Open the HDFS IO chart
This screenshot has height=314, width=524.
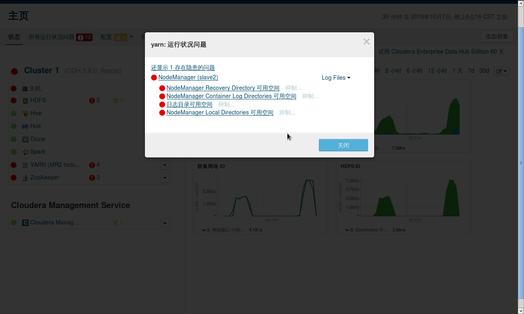(350, 166)
